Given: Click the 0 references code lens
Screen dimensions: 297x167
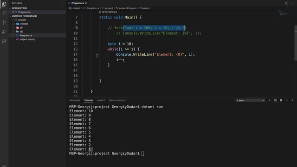Looking at the screenshot, I should 108,12.
